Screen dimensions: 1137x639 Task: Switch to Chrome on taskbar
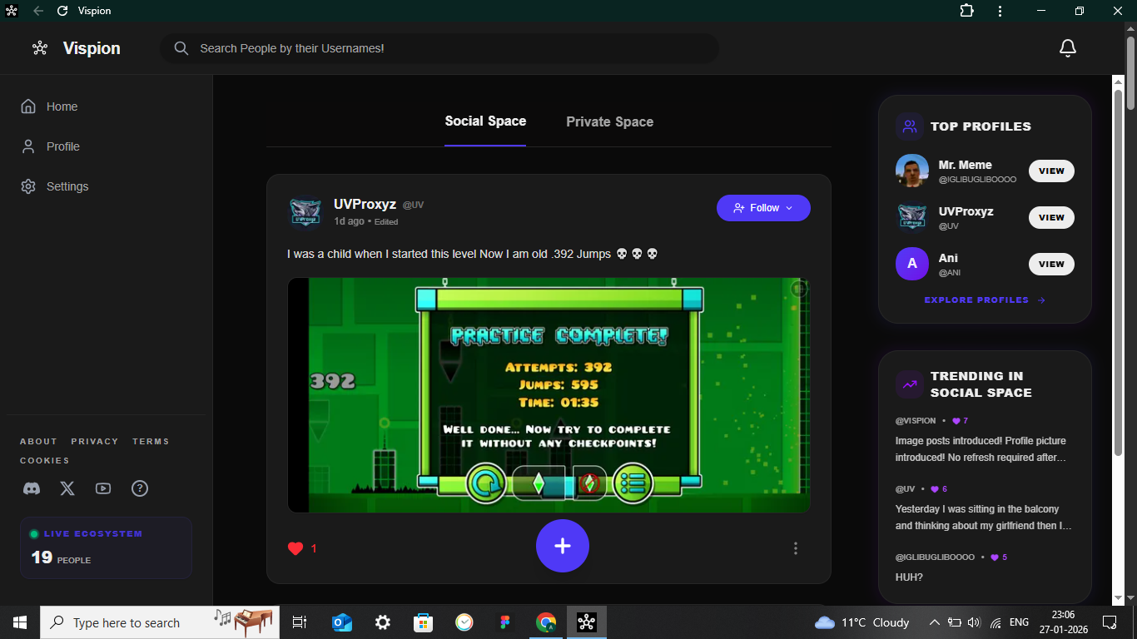[546, 622]
